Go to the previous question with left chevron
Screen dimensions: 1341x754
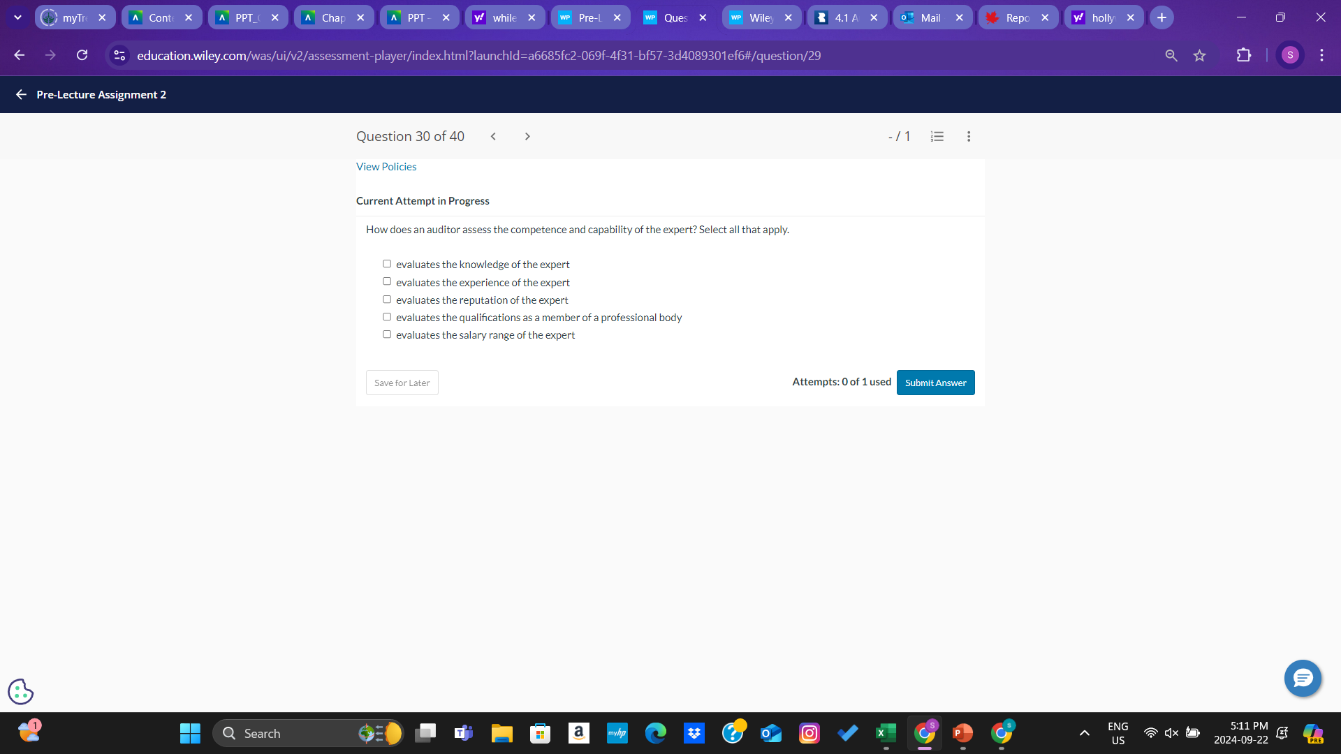493,136
